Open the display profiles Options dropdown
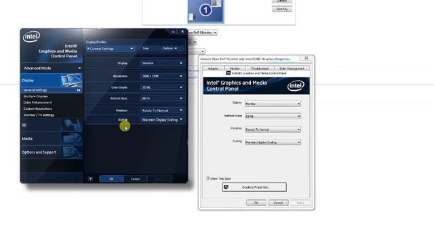434x244 pixels. [x=170, y=48]
